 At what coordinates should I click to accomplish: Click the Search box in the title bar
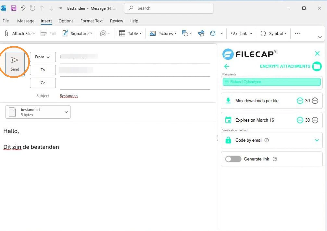tap(169, 8)
